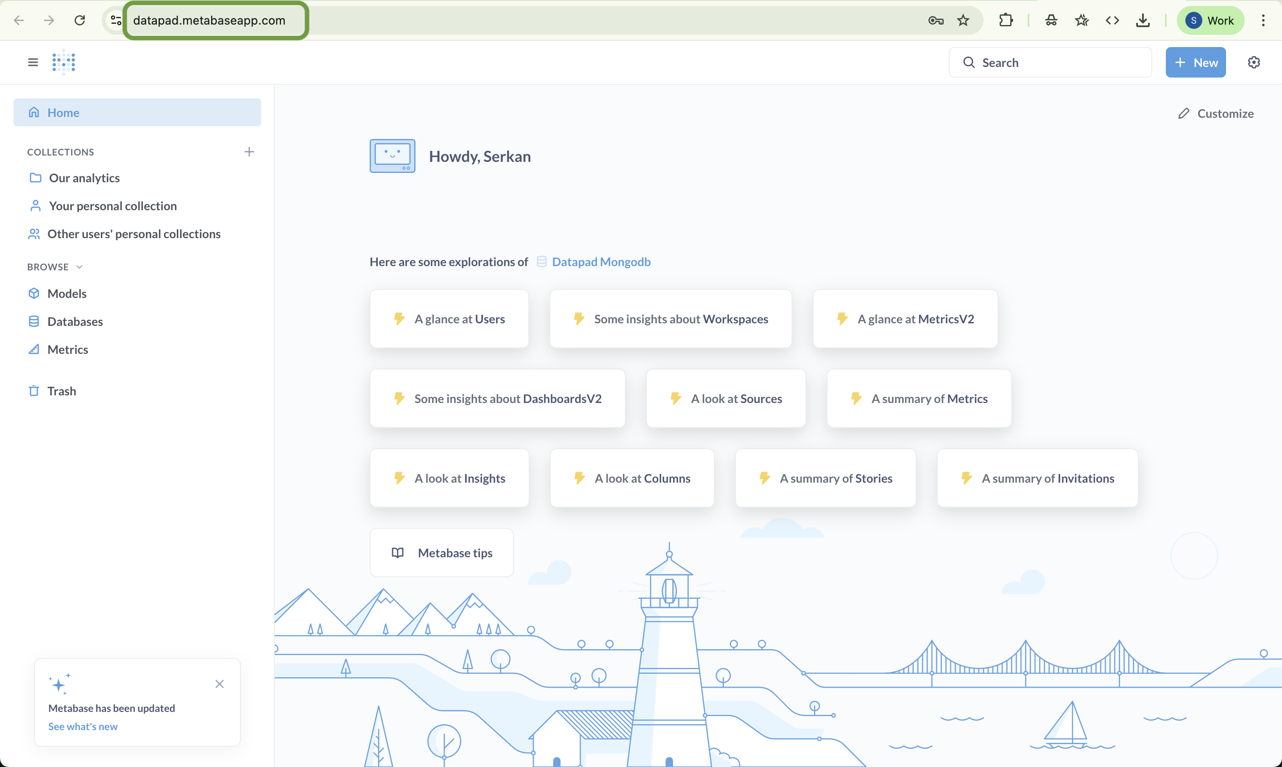
Task: Open browser downloads
Action: click(x=1143, y=21)
